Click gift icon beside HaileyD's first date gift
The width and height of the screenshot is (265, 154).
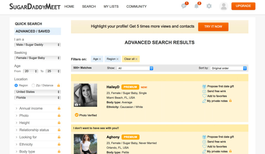[x=204, y=86]
